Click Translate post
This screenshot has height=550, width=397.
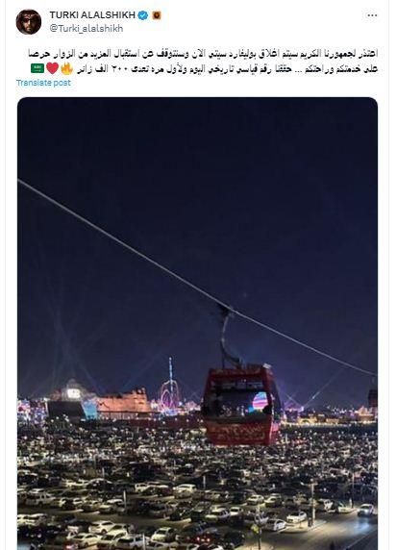pyautogui.click(x=43, y=83)
